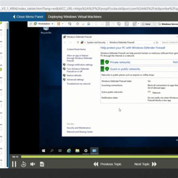Screen dimensions: 178x178
Task: Pause the video with the pause button
Action: [x=14, y=164]
